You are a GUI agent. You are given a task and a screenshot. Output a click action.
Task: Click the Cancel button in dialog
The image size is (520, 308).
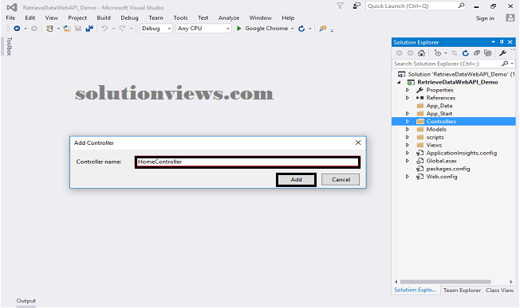(341, 180)
